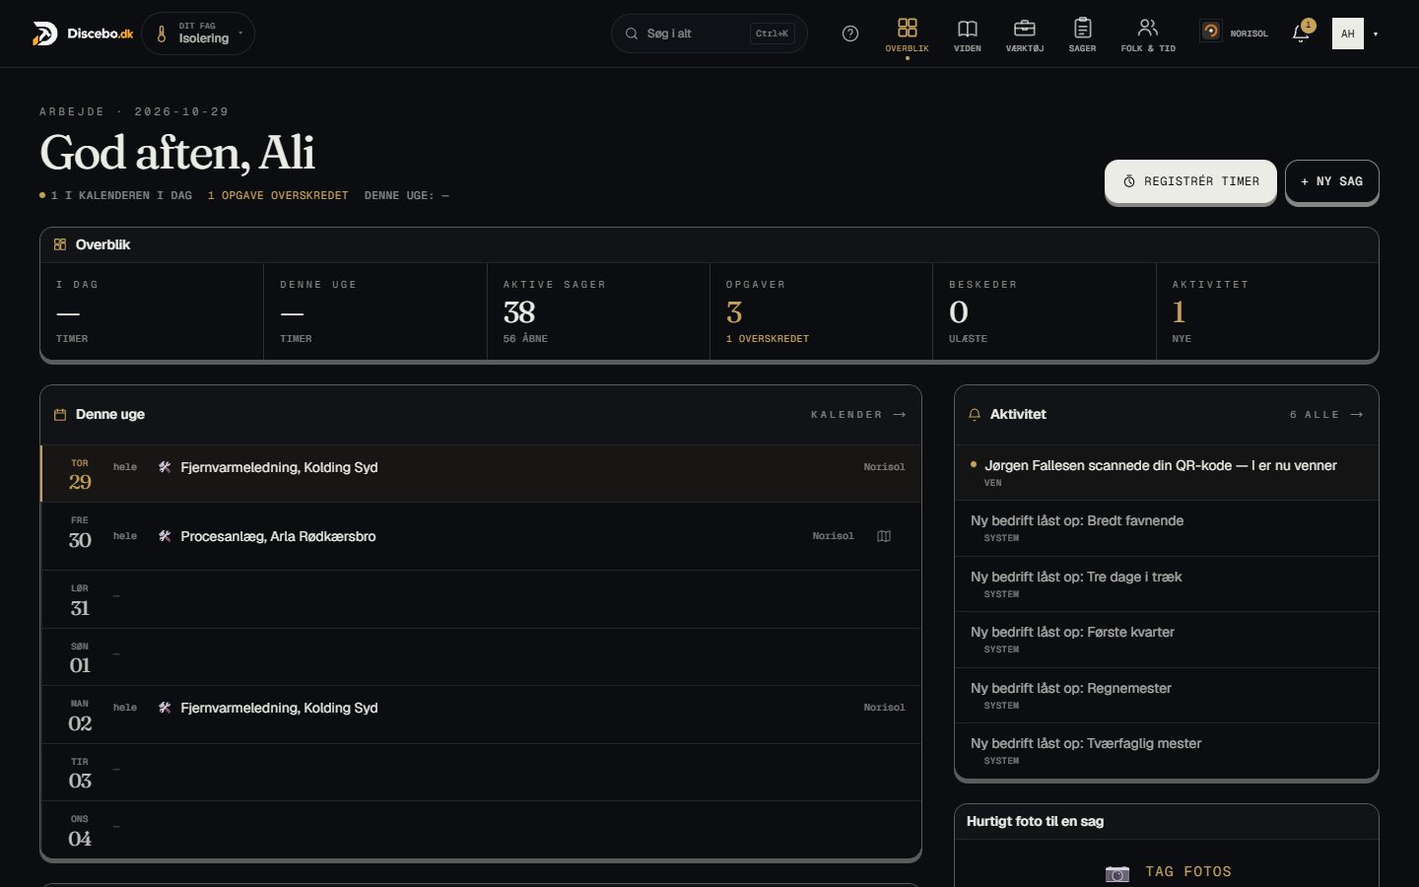Open 'Ny bedrift låst op: Tværfaglig mester'
Image resolution: width=1419 pixels, height=887 pixels.
pos(1167,751)
